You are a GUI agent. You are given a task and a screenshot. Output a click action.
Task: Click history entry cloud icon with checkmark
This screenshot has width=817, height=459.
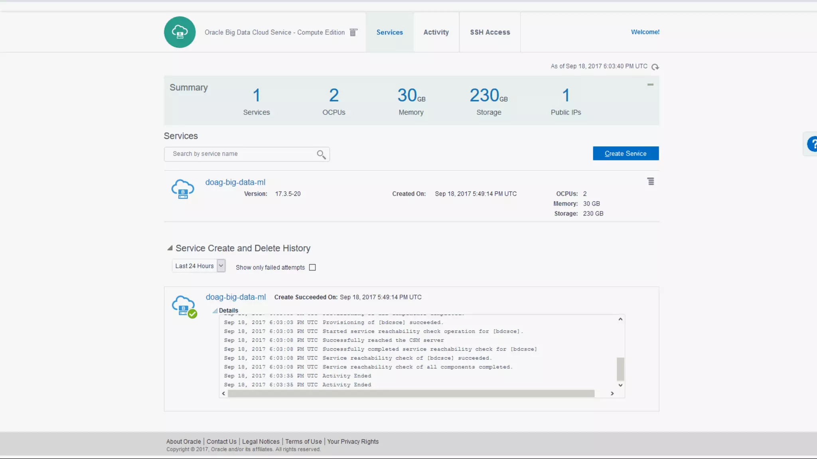[x=184, y=306]
